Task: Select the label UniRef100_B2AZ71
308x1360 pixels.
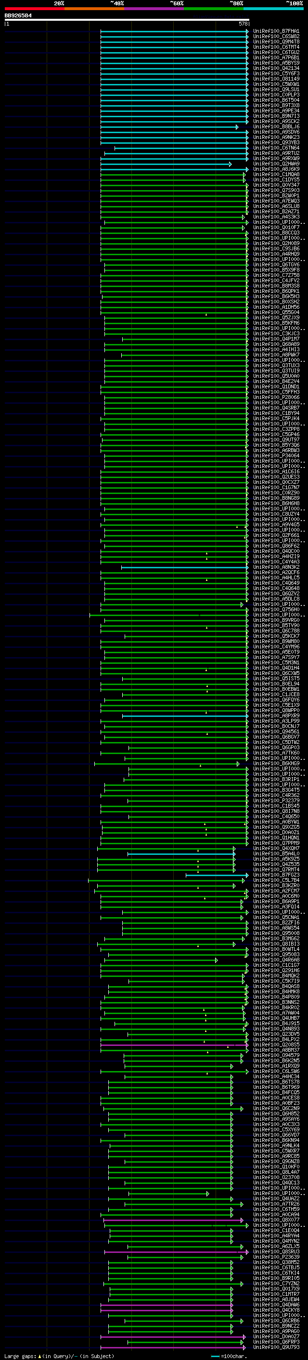Action: 276,212
